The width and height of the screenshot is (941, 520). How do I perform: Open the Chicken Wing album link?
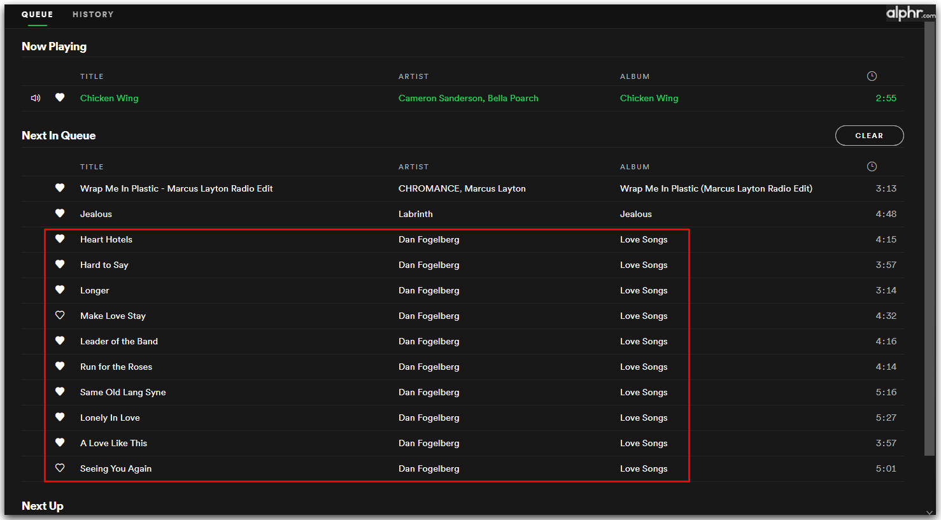(x=649, y=98)
